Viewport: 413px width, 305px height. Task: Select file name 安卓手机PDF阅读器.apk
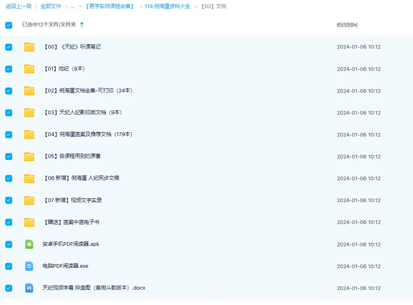click(71, 244)
